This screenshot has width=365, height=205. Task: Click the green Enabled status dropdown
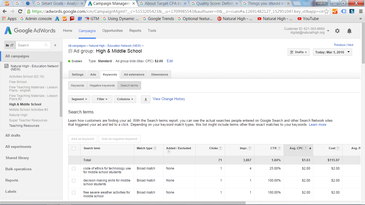pos(75,61)
